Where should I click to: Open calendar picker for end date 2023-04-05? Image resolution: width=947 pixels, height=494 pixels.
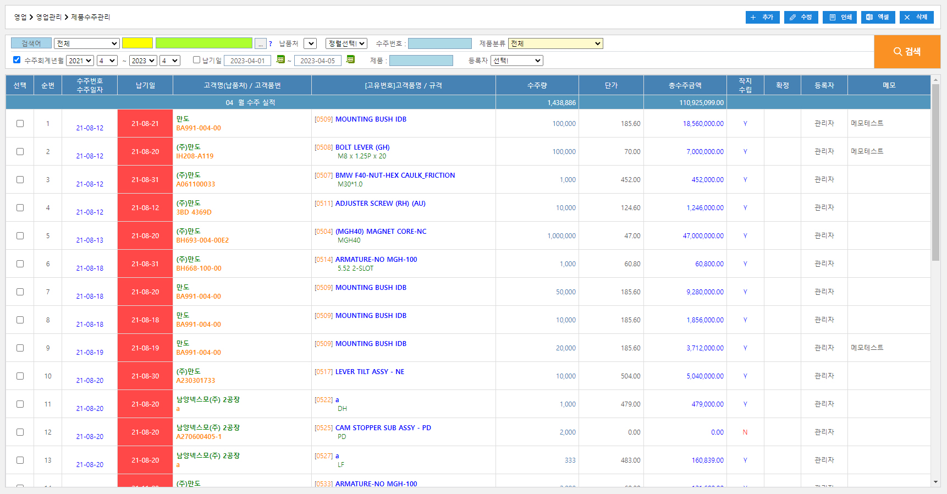click(350, 59)
